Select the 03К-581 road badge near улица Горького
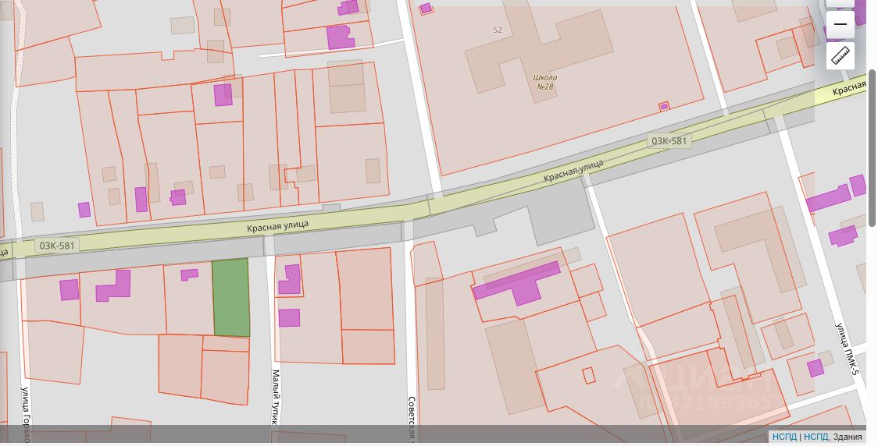The image size is (878, 446). tap(56, 245)
